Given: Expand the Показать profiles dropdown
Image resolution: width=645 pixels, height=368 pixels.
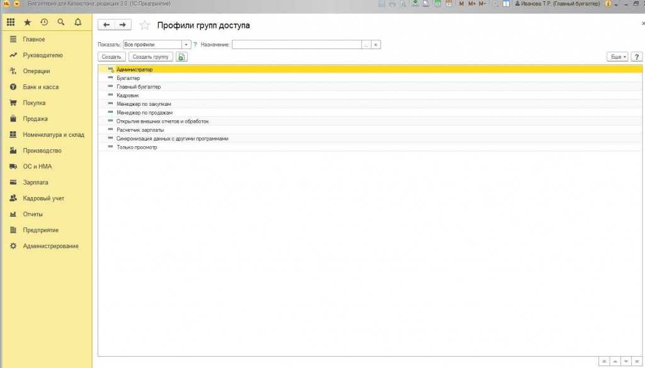Looking at the screenshot, I should [x=186, y=45].
